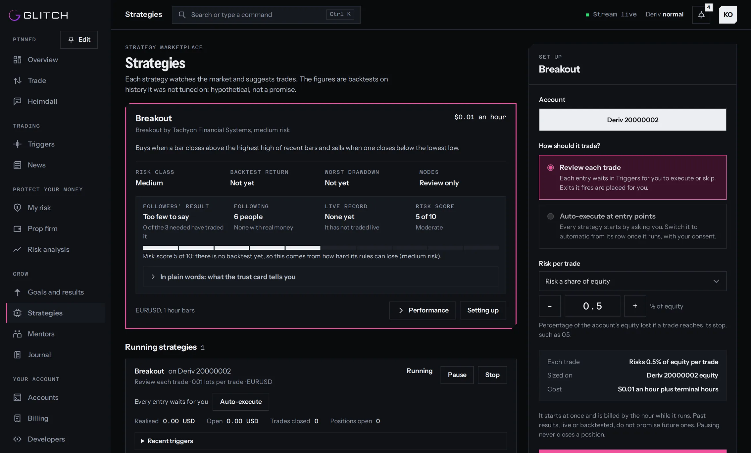The image size is (751, 453).
Task: Click the Edit pinned button
Action: tap(79, 39)
